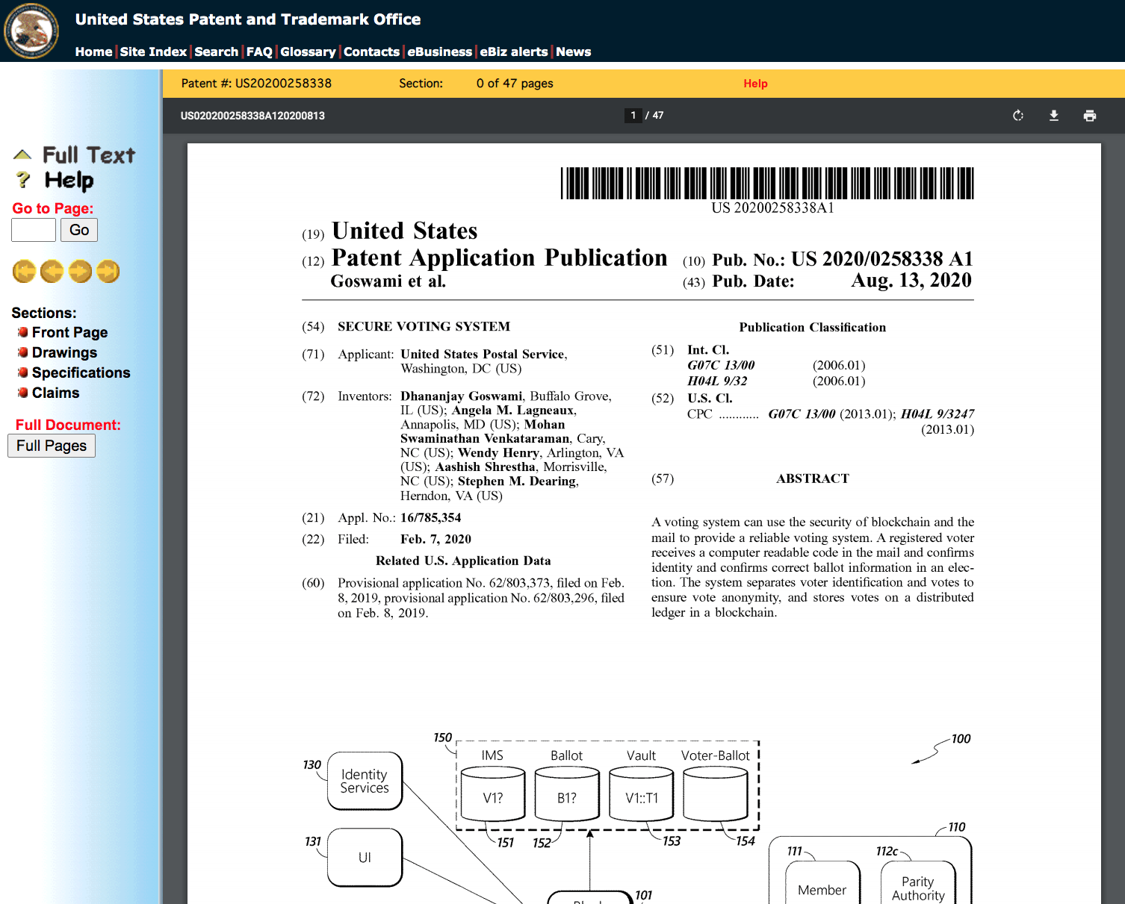Go to previous page gold arrow
1125x904 pixels.
tap(52, 272)
